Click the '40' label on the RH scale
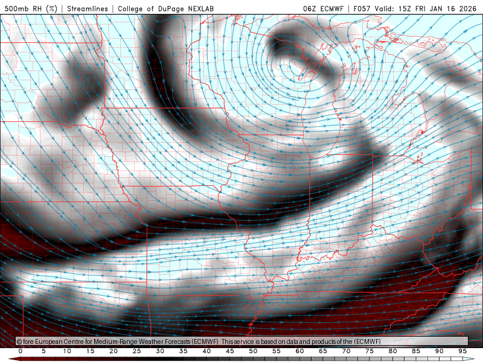The width and height of the screenshot is (483, 362). [x=206, y=351]
